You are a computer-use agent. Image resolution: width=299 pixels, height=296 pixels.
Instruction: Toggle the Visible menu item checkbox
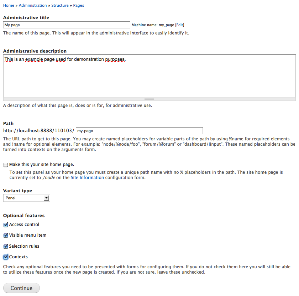6,236
